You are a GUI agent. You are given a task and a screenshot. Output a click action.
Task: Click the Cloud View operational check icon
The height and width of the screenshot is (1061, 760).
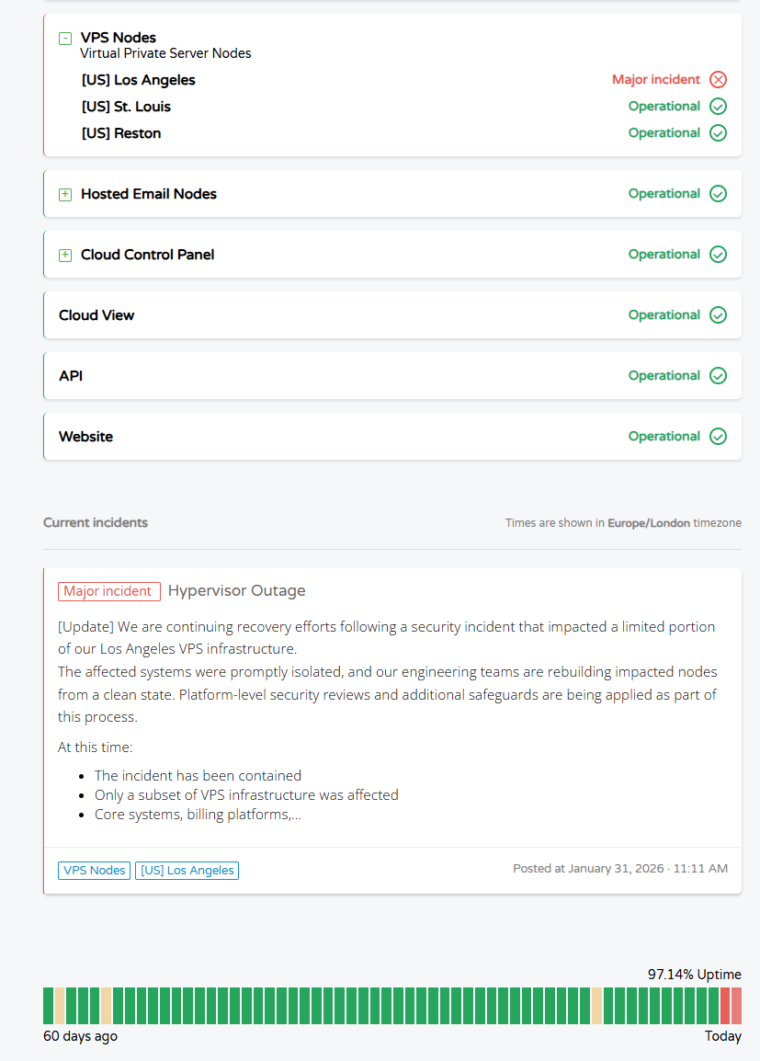click(718, 315)
